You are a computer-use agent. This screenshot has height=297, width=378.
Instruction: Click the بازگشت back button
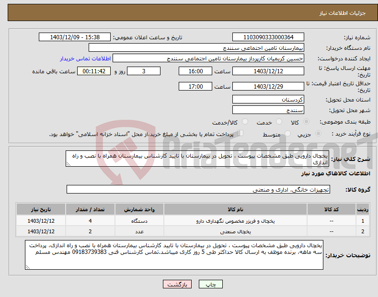coord(177,284)
